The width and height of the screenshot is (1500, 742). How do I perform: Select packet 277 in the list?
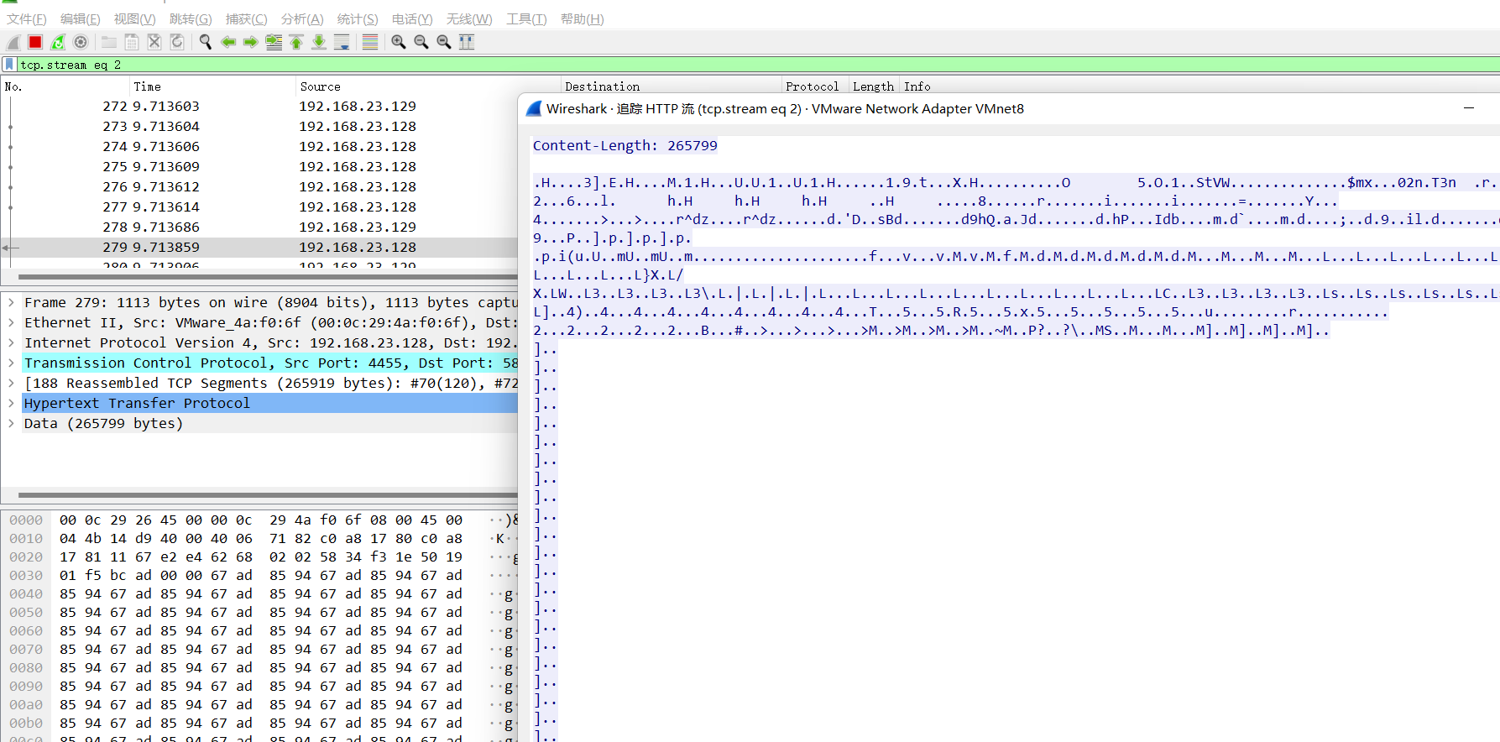(x=260, y=206)
